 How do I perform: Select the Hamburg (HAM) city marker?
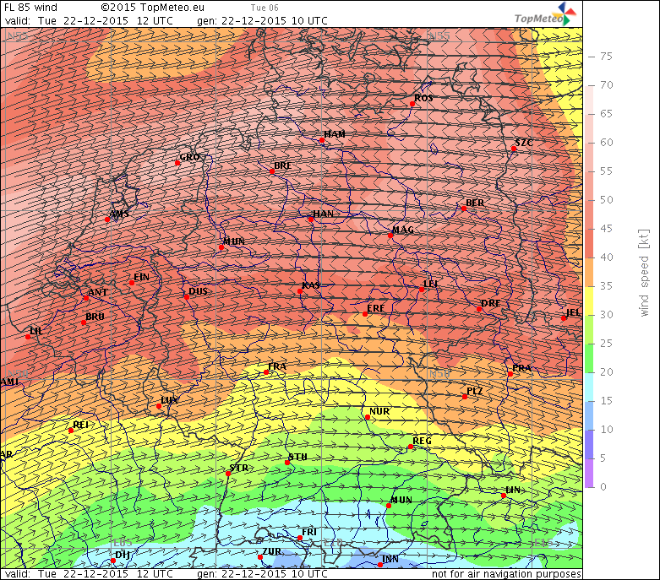click(x=322, y=141)
